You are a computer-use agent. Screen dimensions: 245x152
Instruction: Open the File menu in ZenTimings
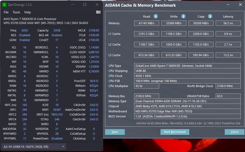click(x=6, y=12)
